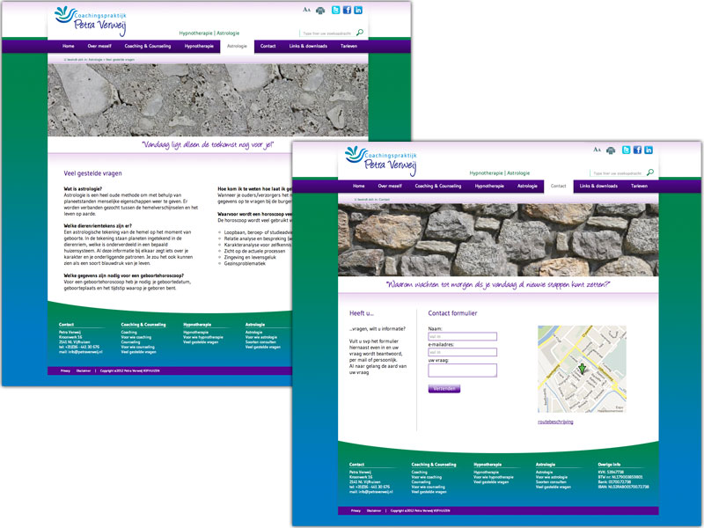
Task: Select Tarieven in the Contact page navigation
Action: [639, 187]
